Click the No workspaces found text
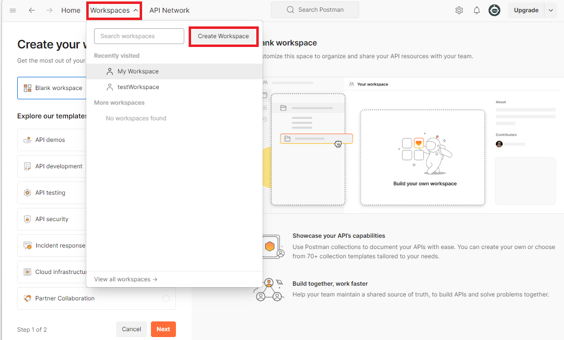The image size is (564, 340). (x=136, y=118)
